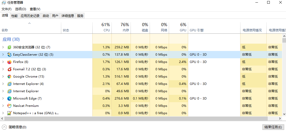Expand the Notepad++ process row
This screenshot has height=133, width=286.
tap(3, 113)
